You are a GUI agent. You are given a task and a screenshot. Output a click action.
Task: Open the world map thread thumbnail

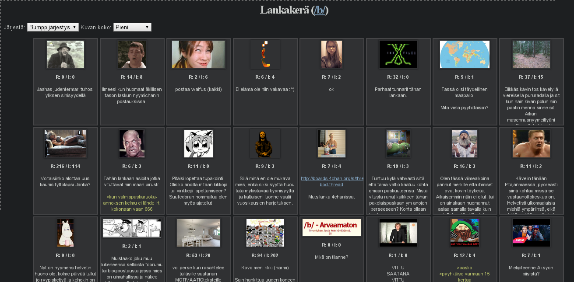(465, 54)
